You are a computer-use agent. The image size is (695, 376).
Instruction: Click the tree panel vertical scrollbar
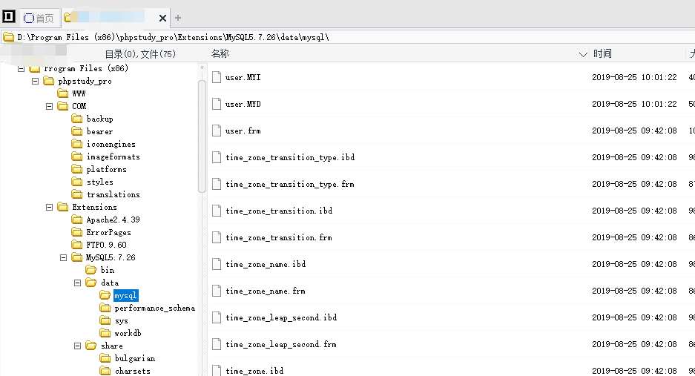202,136
